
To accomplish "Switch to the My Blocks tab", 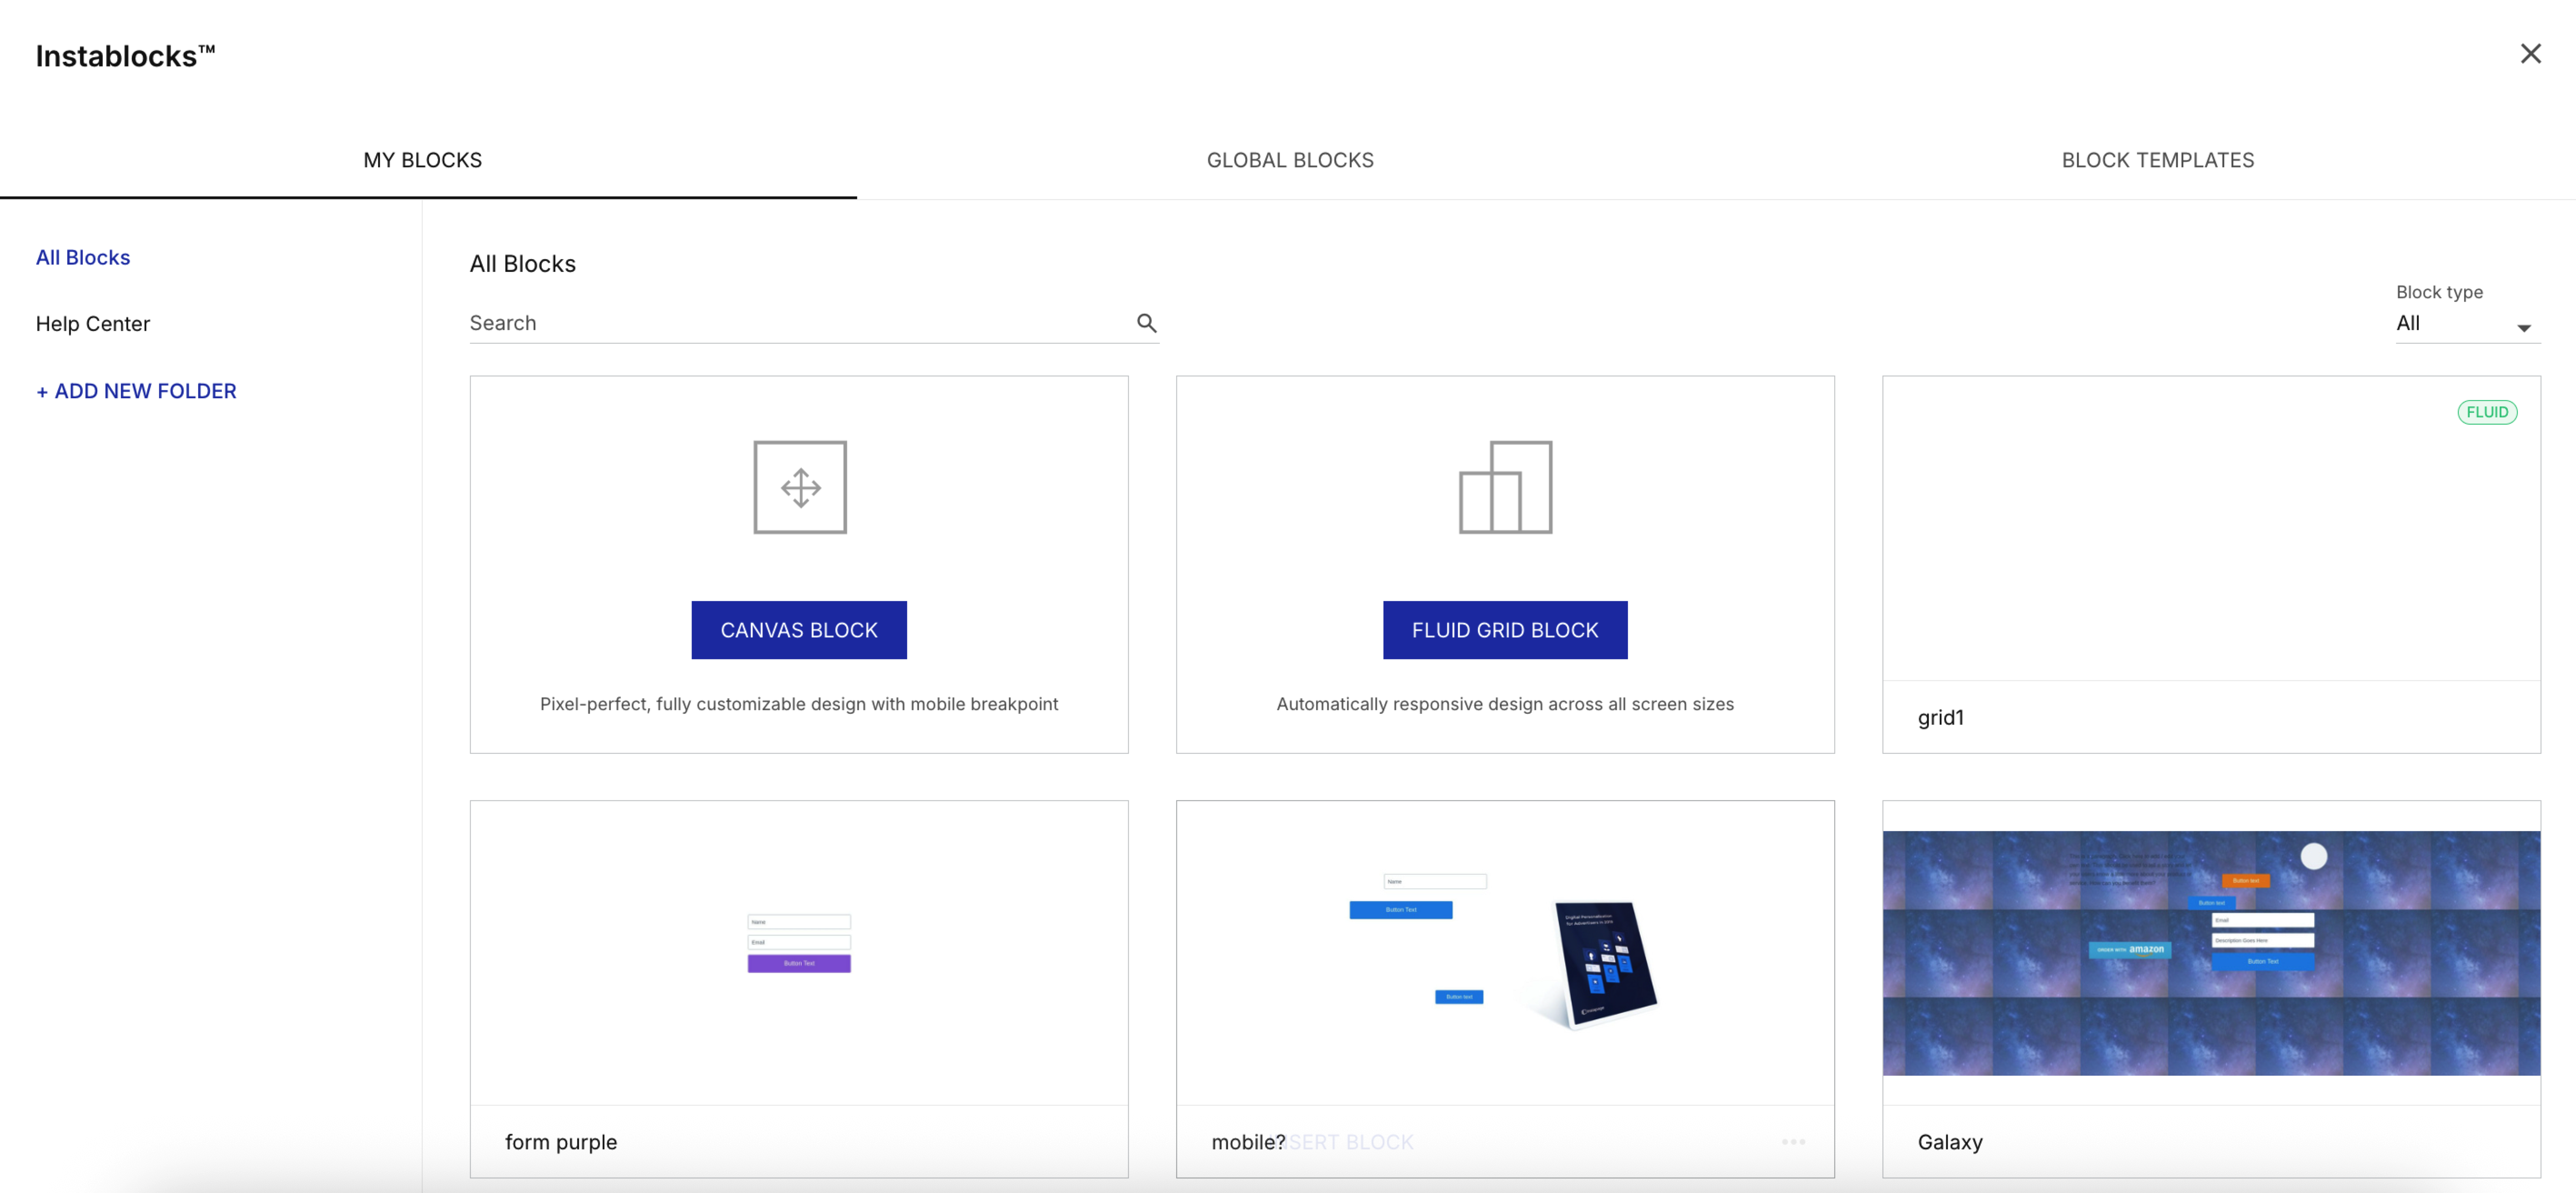I will tap(423, 160).
